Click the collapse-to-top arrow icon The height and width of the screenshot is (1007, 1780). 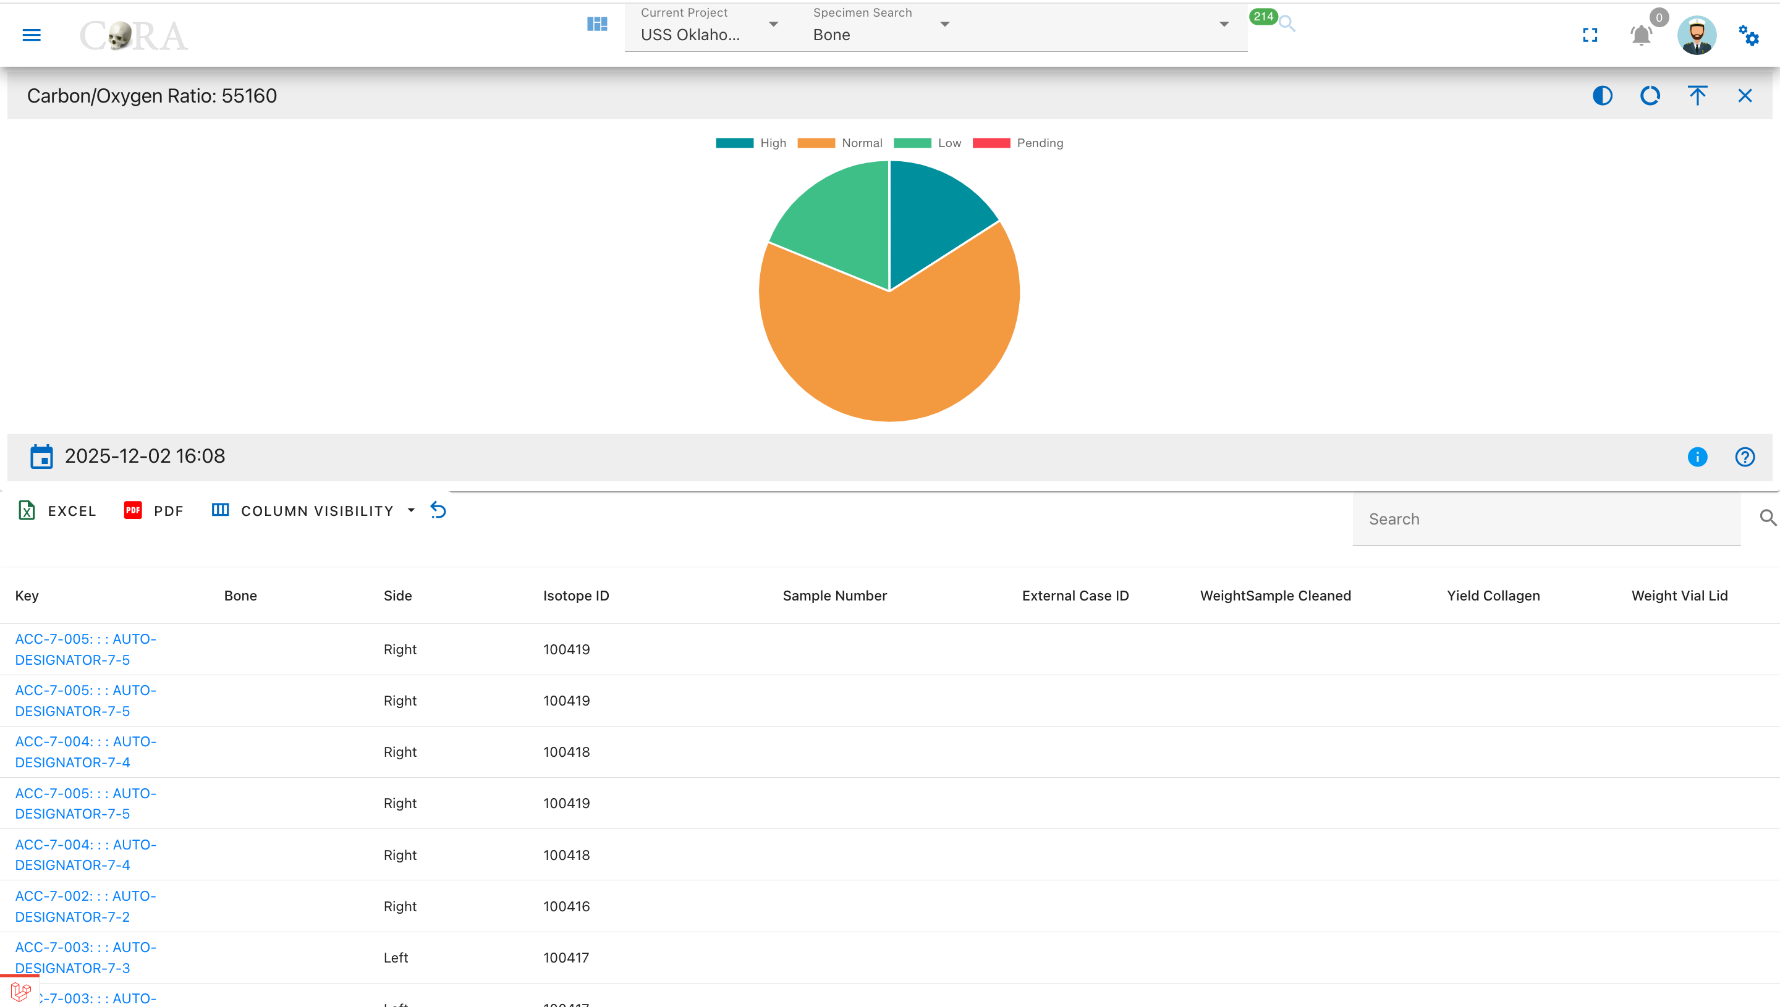pyautogui.click(x=1697, y=95)
